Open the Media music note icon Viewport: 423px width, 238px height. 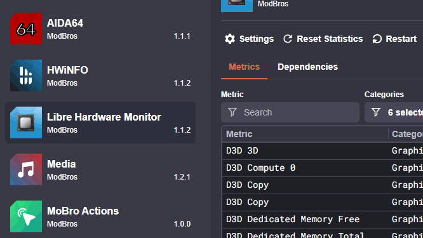coord(26,169)
